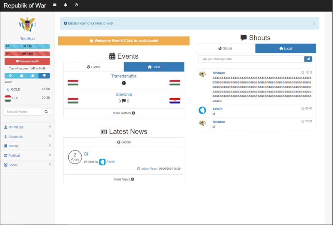Send shout with paper plane icon
The image size is (333, 225).
pos(308,59)
